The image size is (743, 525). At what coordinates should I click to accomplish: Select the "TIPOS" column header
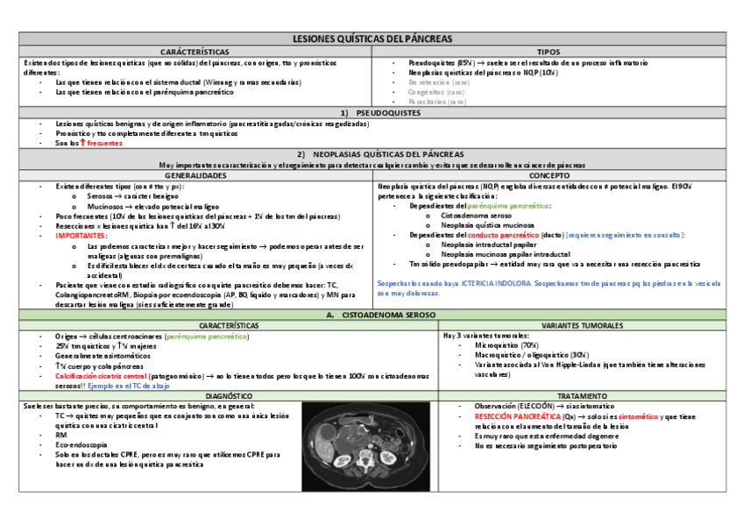[548, 52]
